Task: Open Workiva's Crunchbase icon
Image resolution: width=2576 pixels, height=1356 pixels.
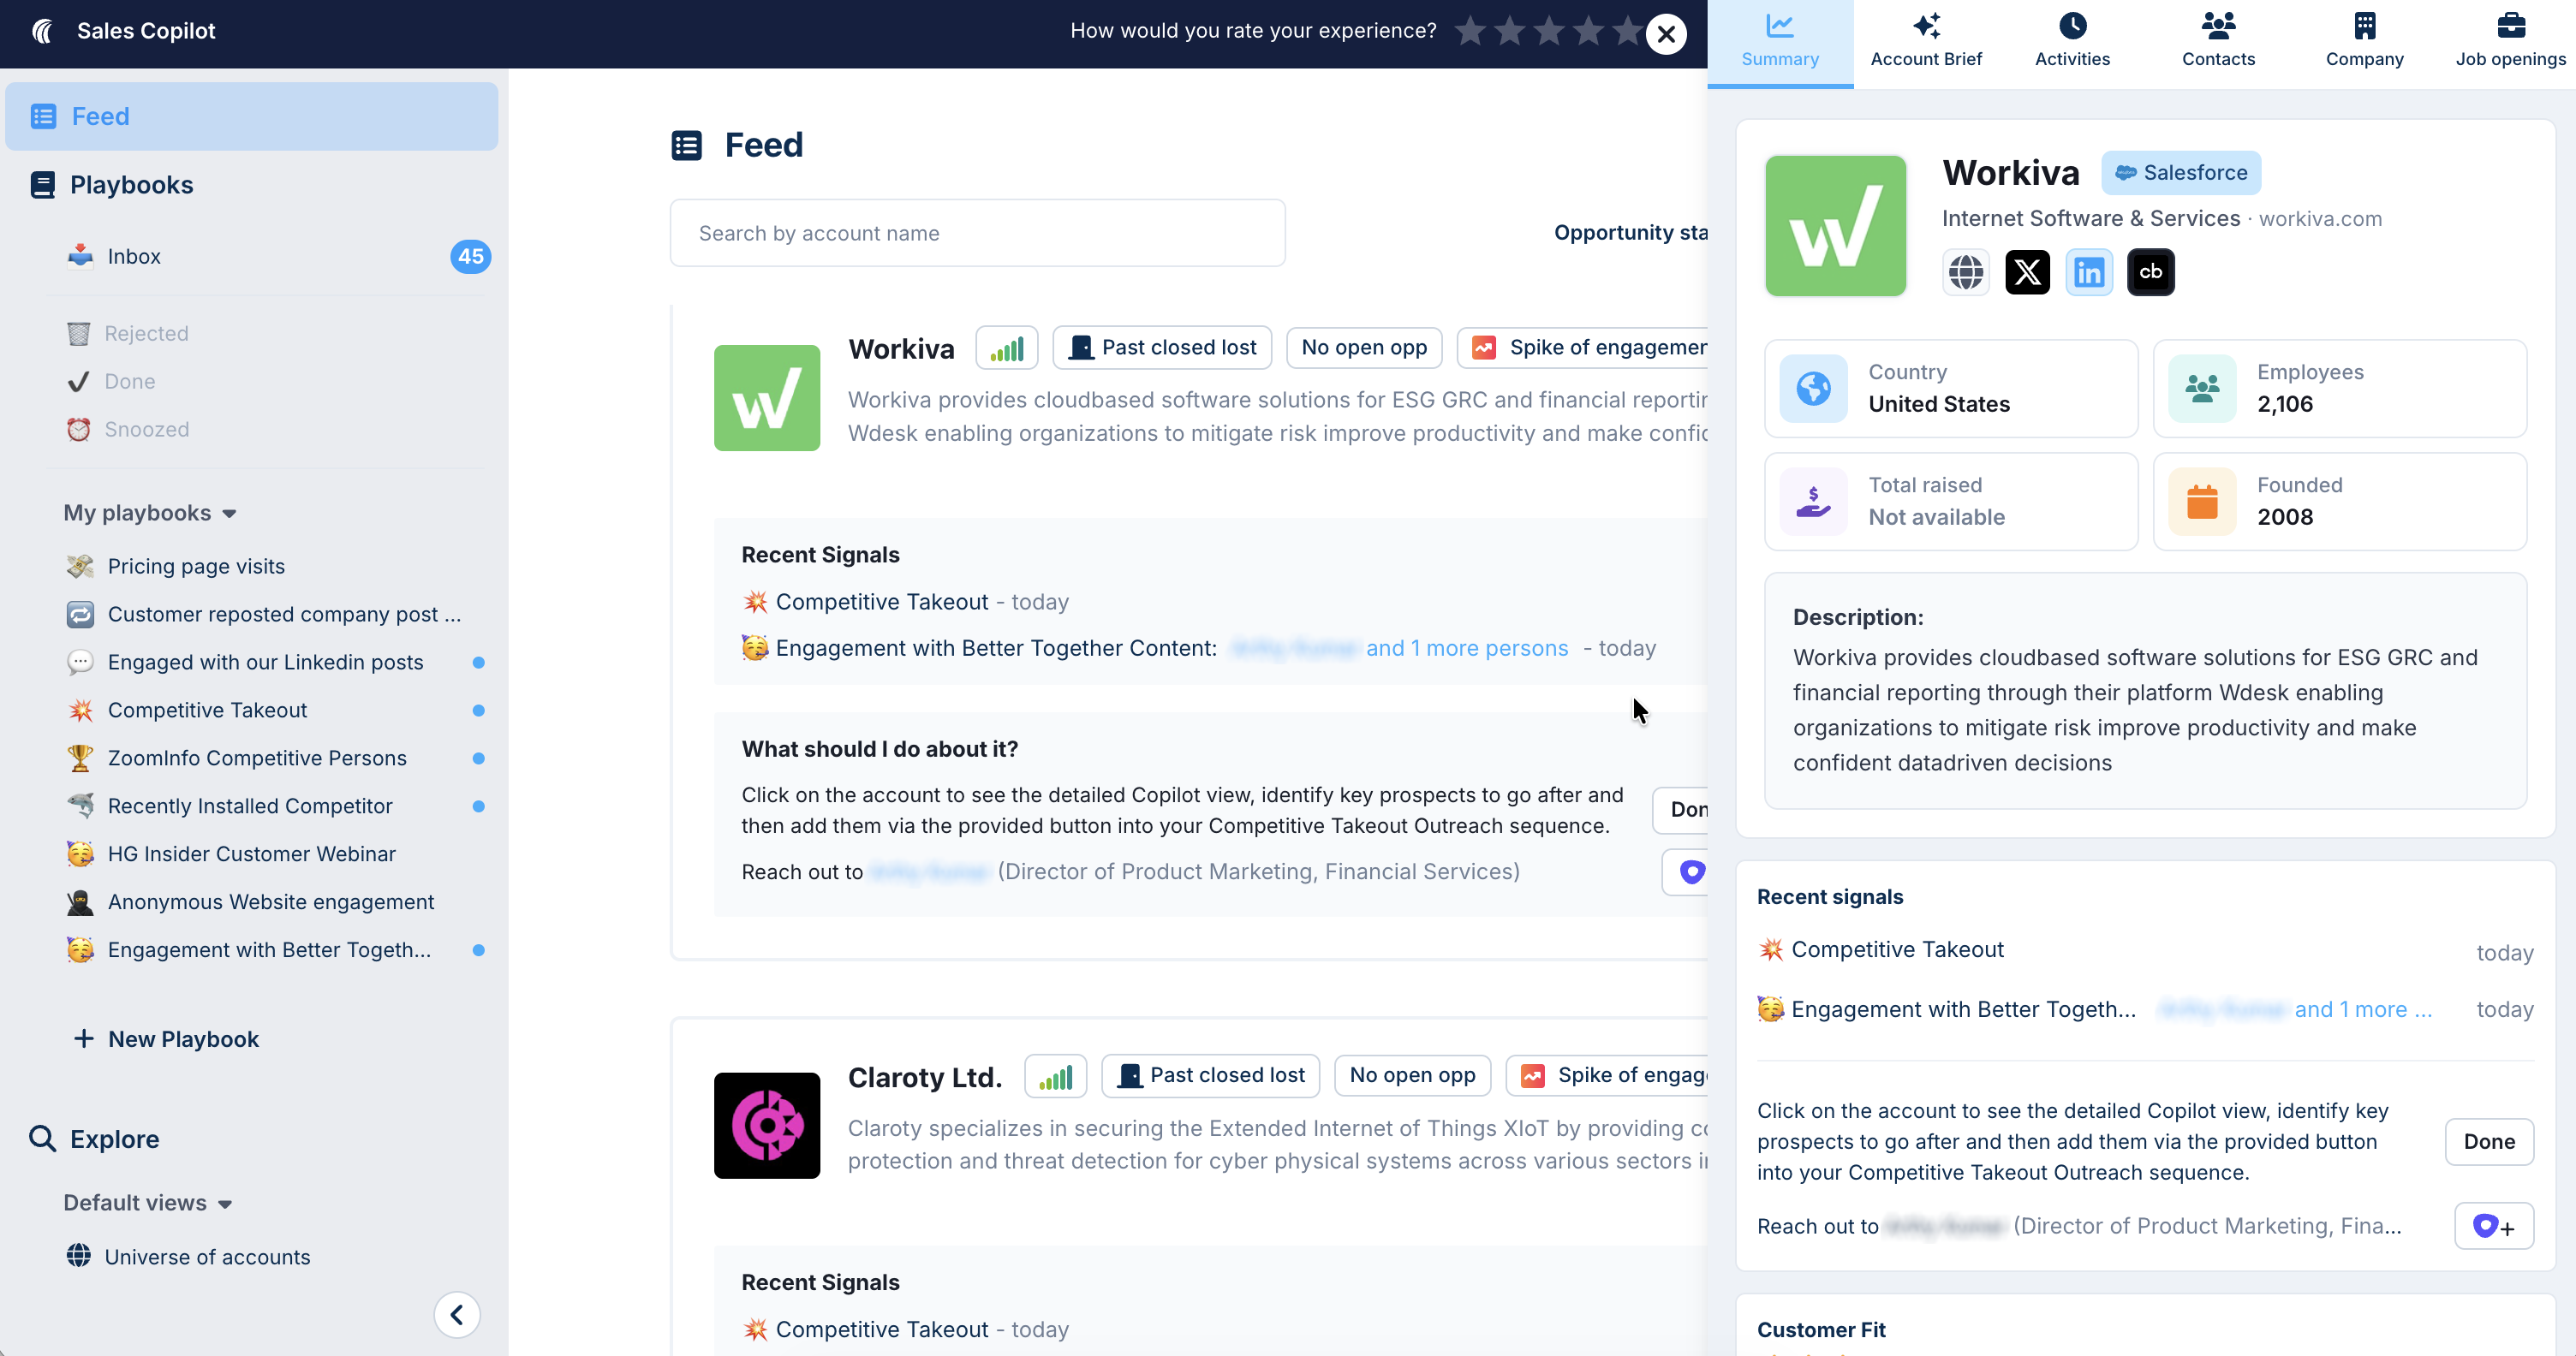Action: [x=2150, y=272]
